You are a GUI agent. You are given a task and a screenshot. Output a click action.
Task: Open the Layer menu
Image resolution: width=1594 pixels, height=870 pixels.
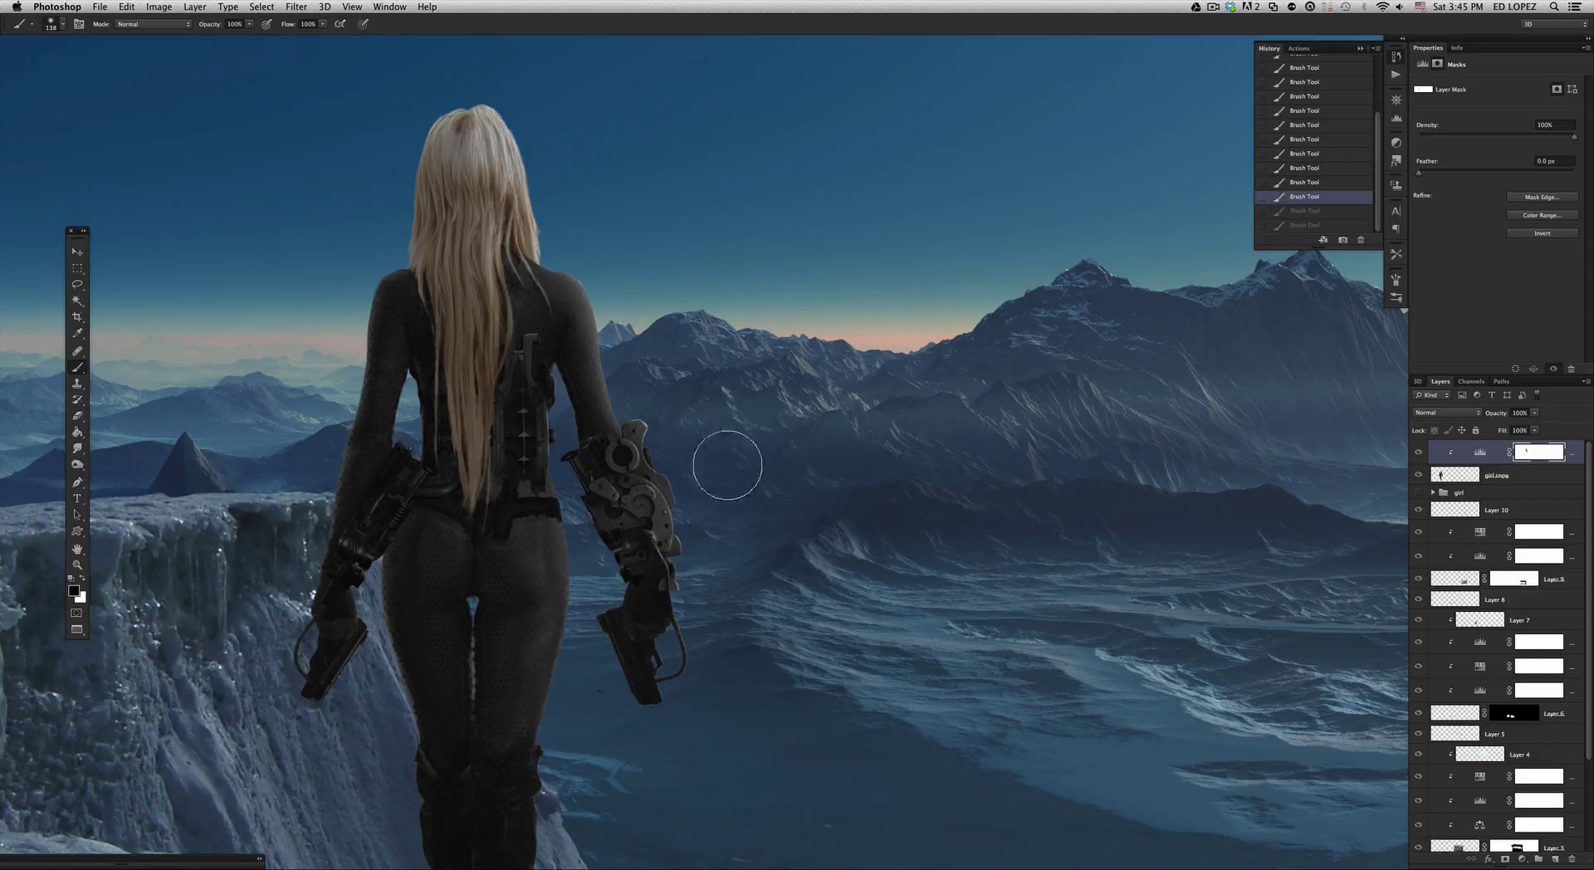(x=195, y=7)
